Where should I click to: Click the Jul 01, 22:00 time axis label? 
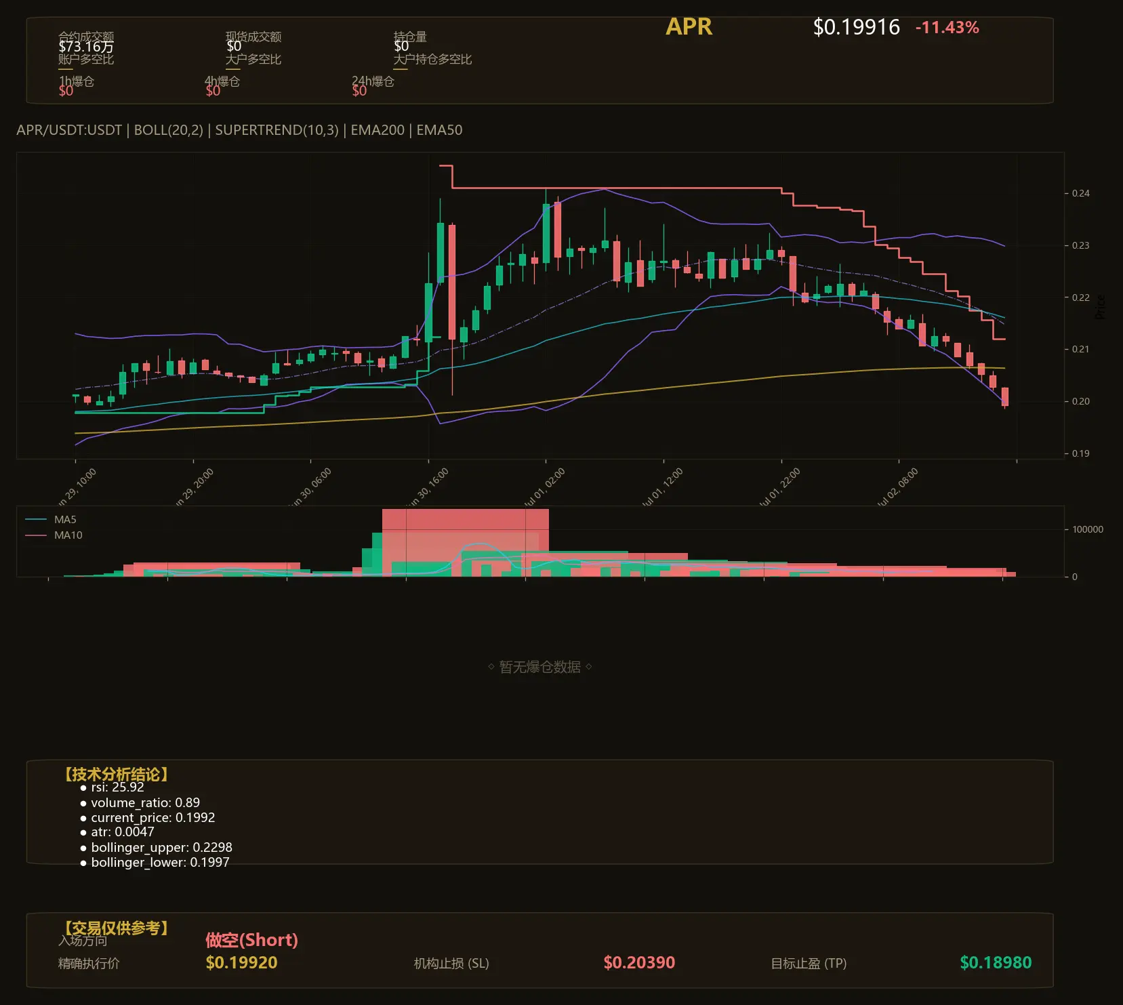coord(779,487)
